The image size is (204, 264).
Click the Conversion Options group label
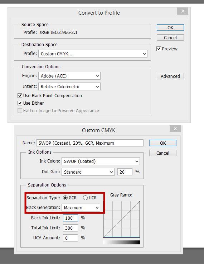(41, 67)
